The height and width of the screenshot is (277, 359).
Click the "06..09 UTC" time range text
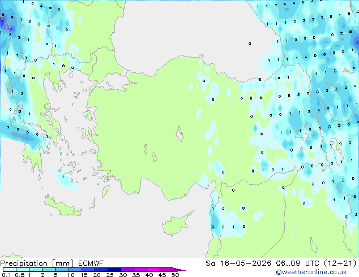coord(297,263)
